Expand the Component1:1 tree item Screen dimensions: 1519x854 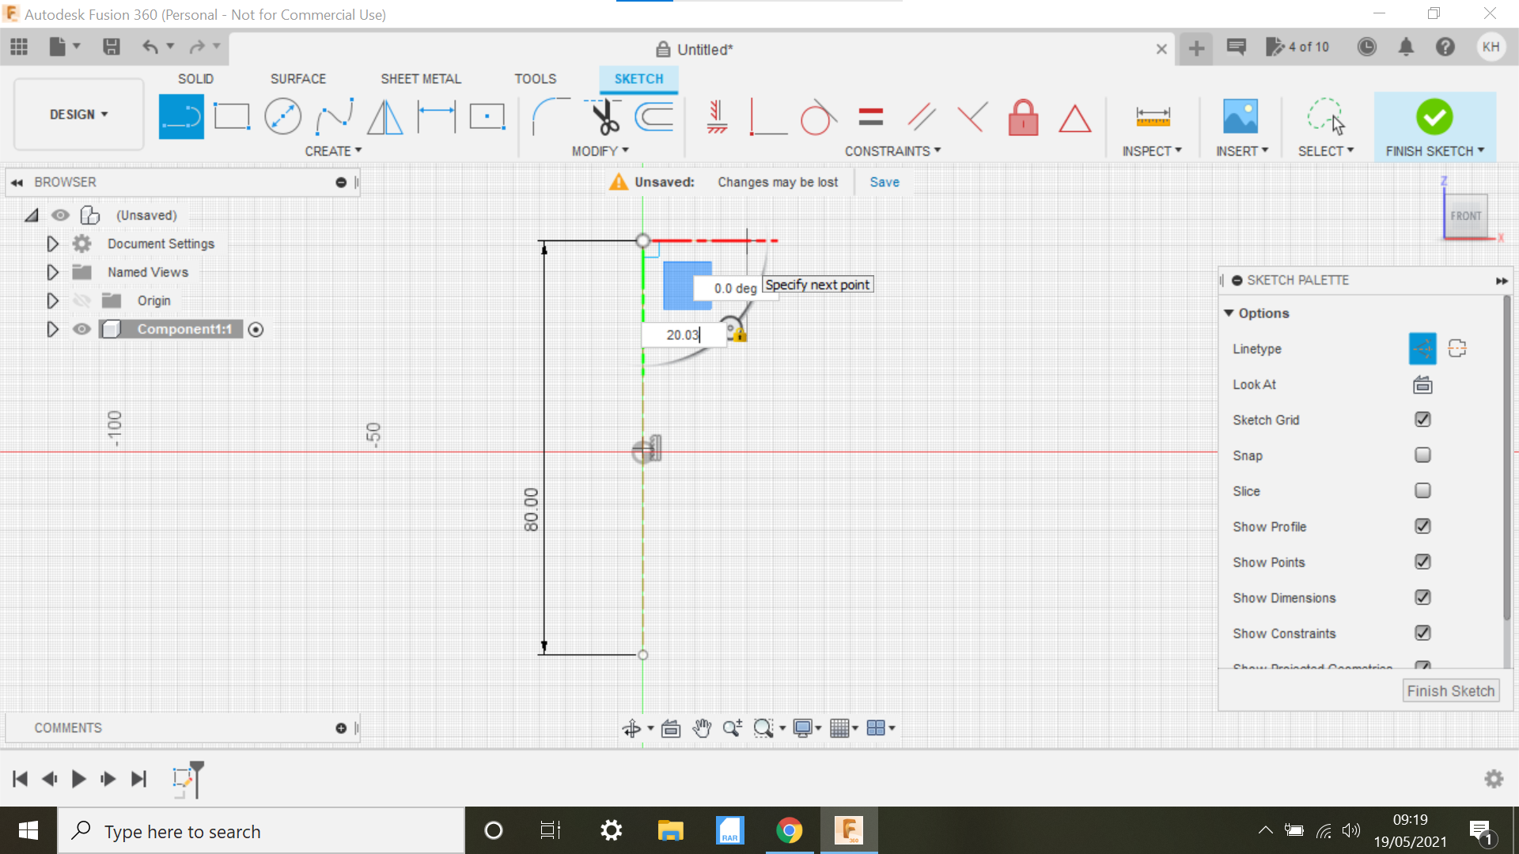pos(51,328)
